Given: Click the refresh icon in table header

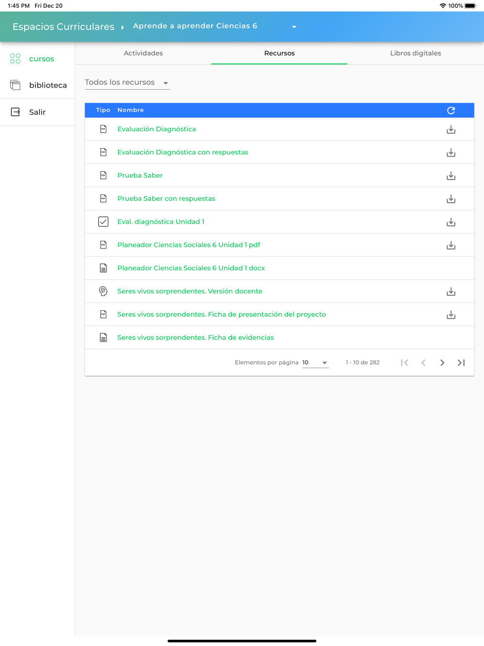Looking at the screenshot, I should click(451, 110).
